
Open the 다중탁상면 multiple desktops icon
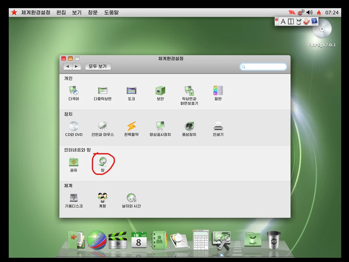point(103,91)
